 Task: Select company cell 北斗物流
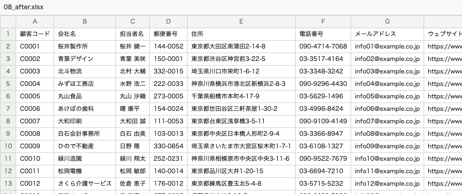point(85,72)
